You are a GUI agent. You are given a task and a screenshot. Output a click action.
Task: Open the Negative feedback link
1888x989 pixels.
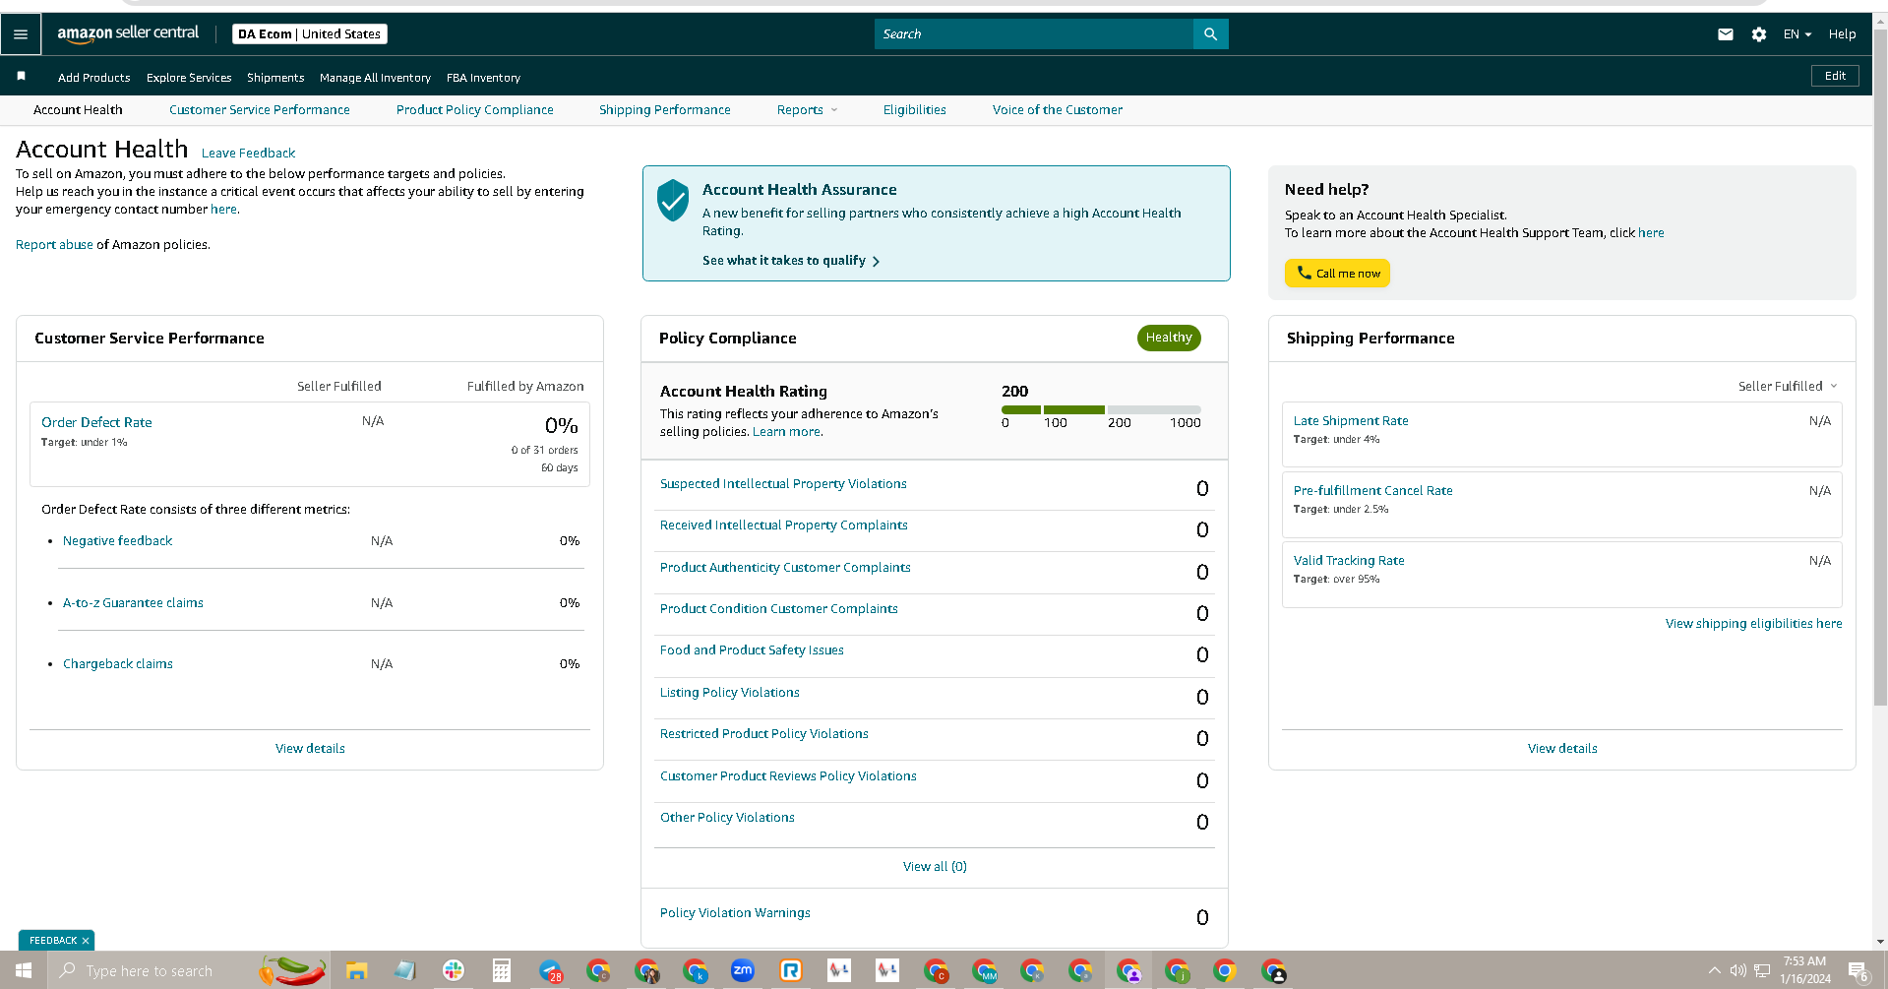click(x=117, y=541)
